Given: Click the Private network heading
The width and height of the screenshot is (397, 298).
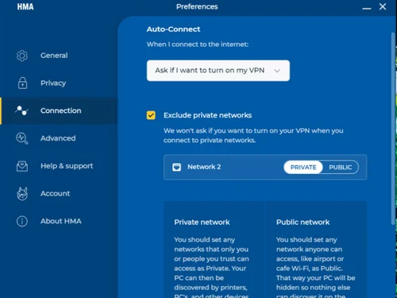Looking at the screenshot, I should point(202,222).
